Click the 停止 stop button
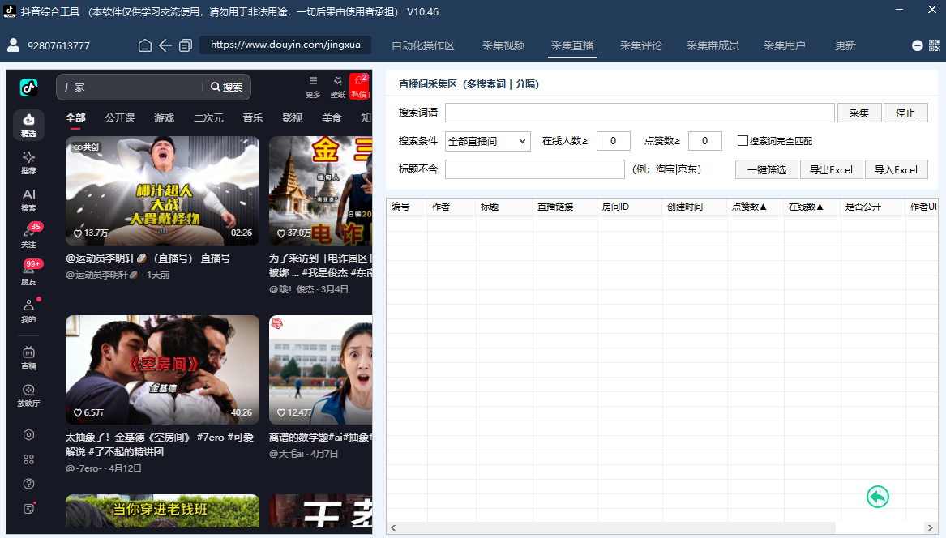The height and width of the screenshot is (538, 946). (x=905, y=113)
